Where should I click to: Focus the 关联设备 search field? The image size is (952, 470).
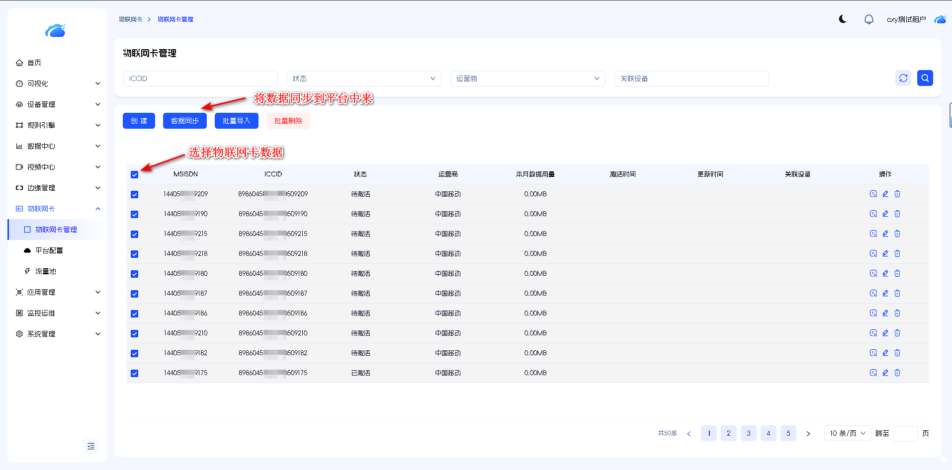point(692,78)
